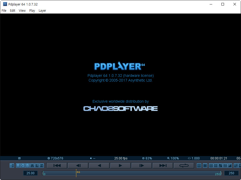This screenshot has width=241, height=180.
Task: Play the sequence forward
Action: (x=121, y=166)
